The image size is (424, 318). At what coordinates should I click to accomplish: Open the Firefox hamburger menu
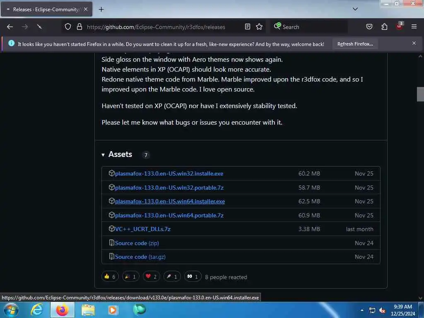pos(414,27)
